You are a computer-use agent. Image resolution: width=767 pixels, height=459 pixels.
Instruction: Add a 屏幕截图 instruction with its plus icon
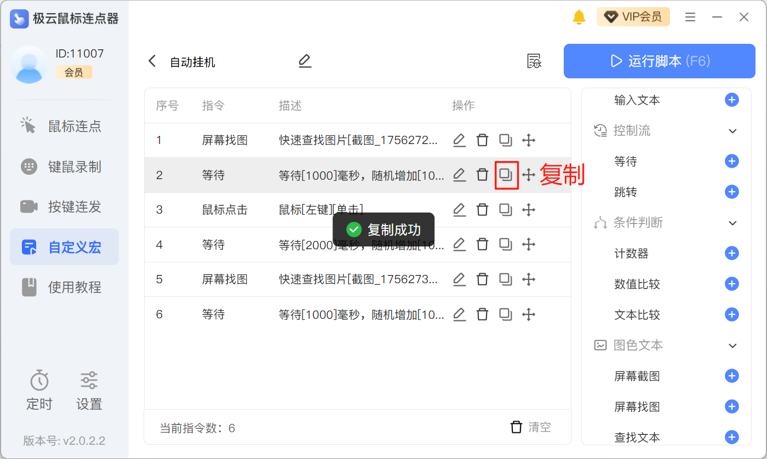click(731, 376)
